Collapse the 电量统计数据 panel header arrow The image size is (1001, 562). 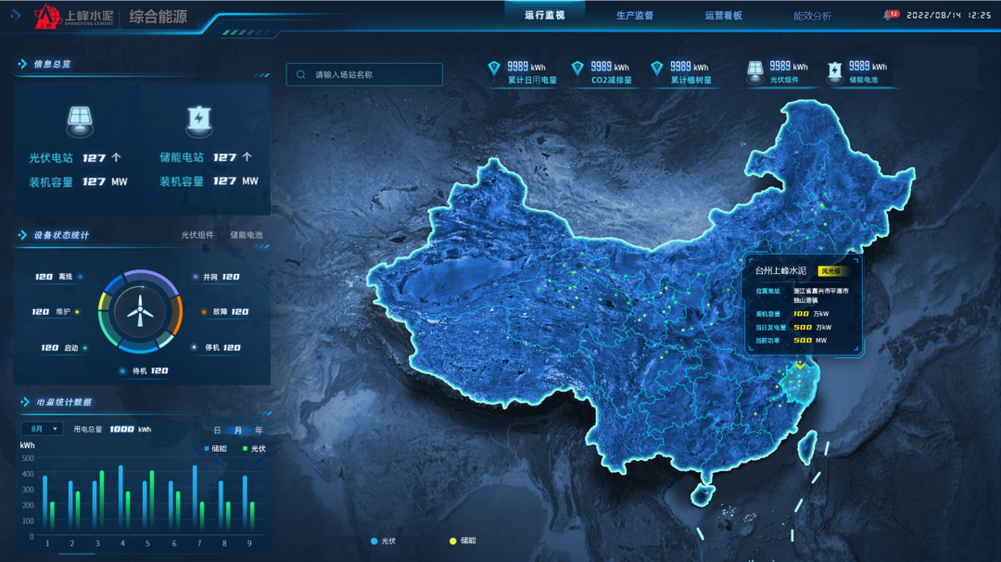click(21, 402)
